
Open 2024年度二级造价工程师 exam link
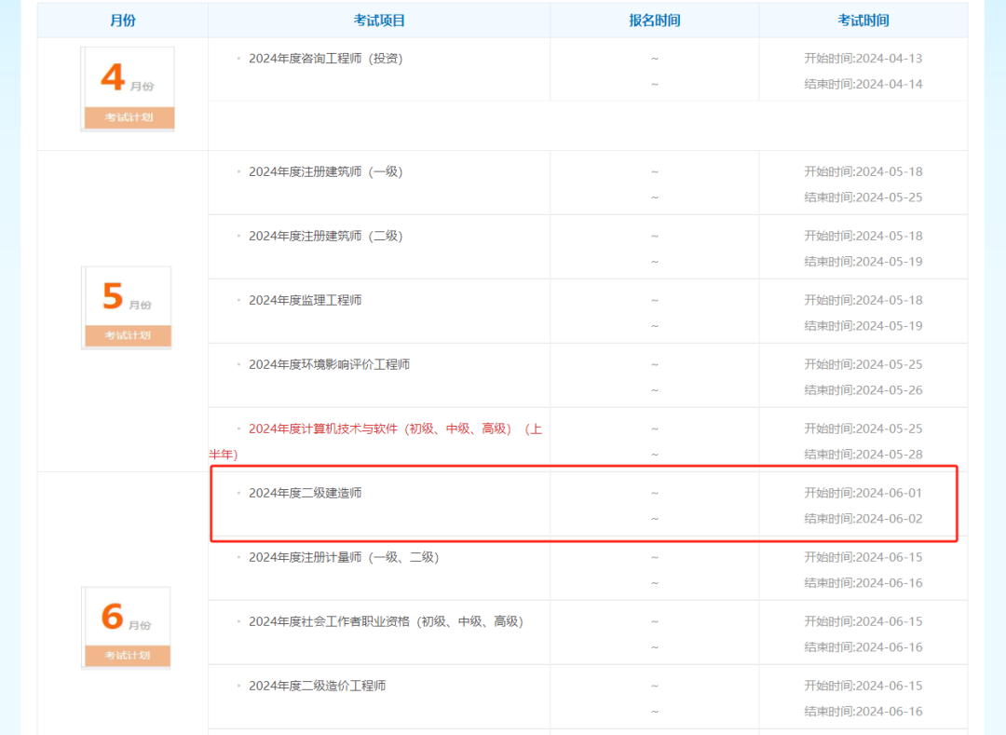tap(317, 686)
